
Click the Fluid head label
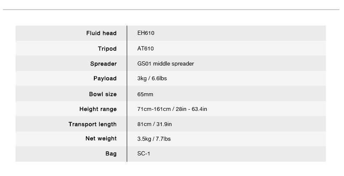101,33
